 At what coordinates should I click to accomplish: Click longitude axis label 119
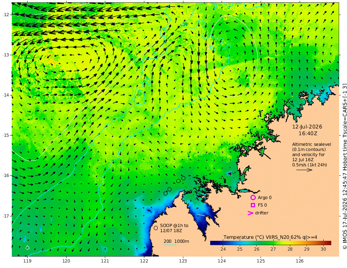tap(28, 261)
